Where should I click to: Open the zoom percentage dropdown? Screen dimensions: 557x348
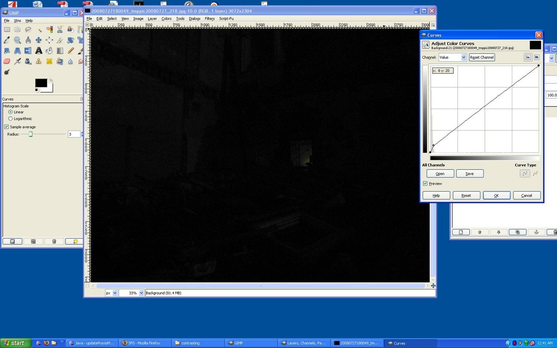pos(141,293)
